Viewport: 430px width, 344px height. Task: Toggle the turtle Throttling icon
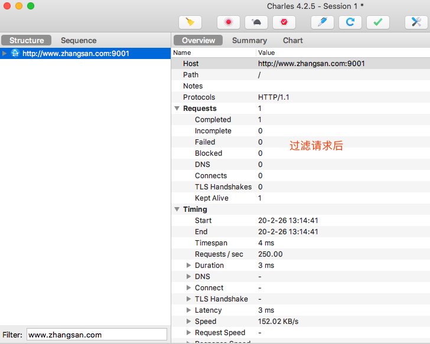pos(256,22)
